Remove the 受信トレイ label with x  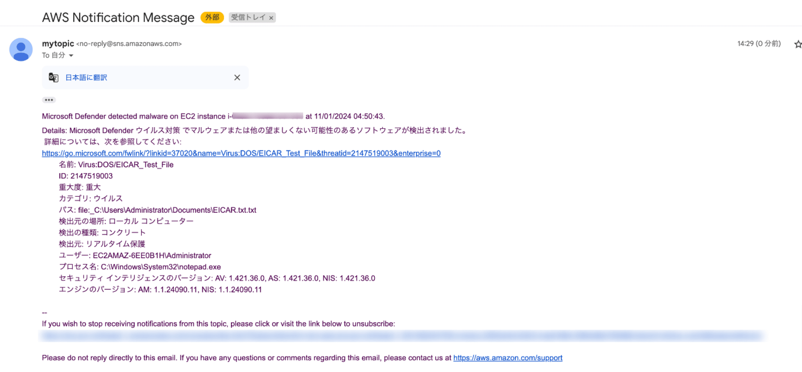271,18
